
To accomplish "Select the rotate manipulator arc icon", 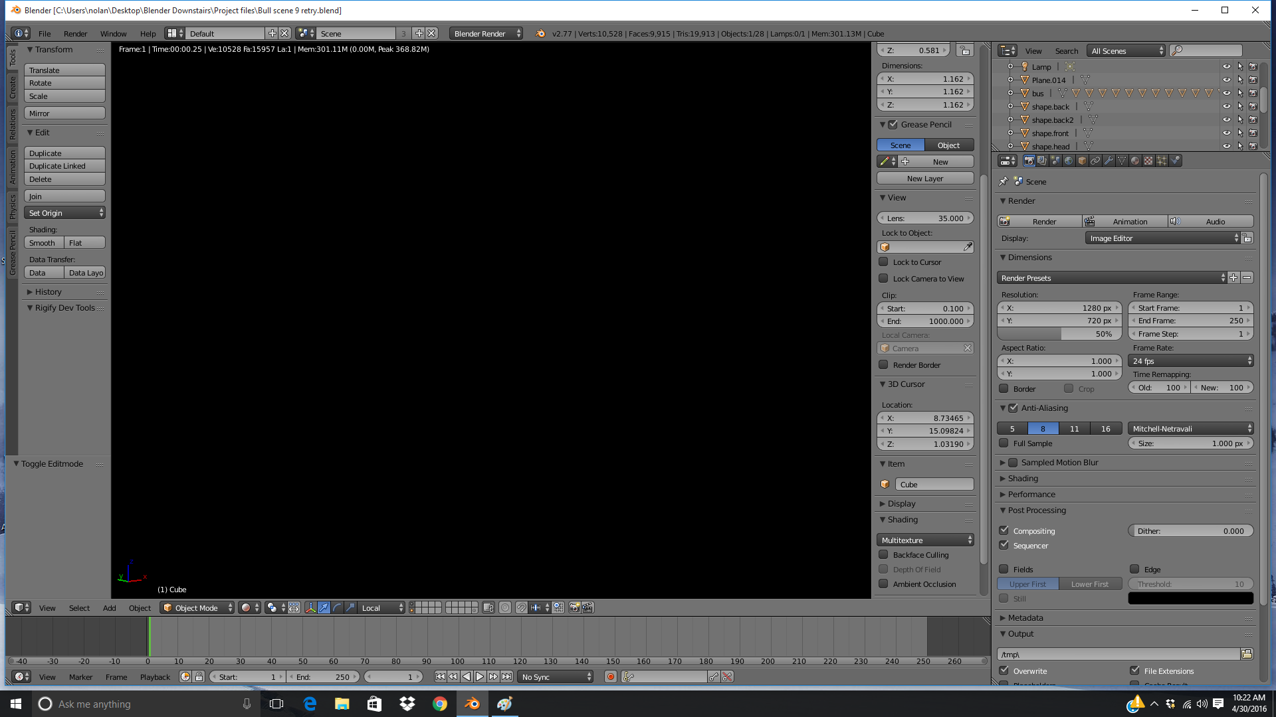I will (337, 607).
